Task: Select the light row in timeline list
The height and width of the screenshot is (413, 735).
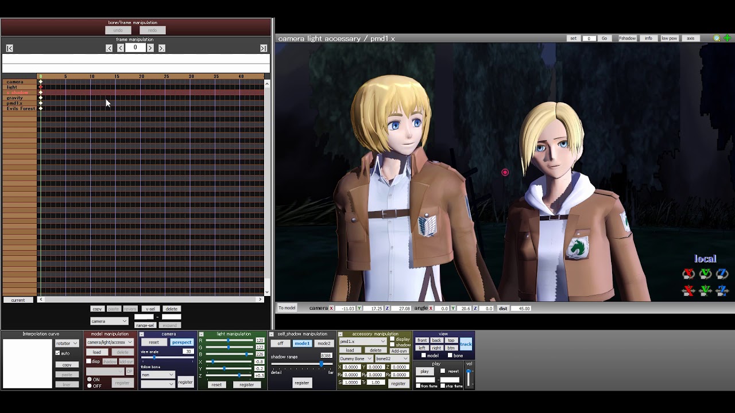Action: 20,87
